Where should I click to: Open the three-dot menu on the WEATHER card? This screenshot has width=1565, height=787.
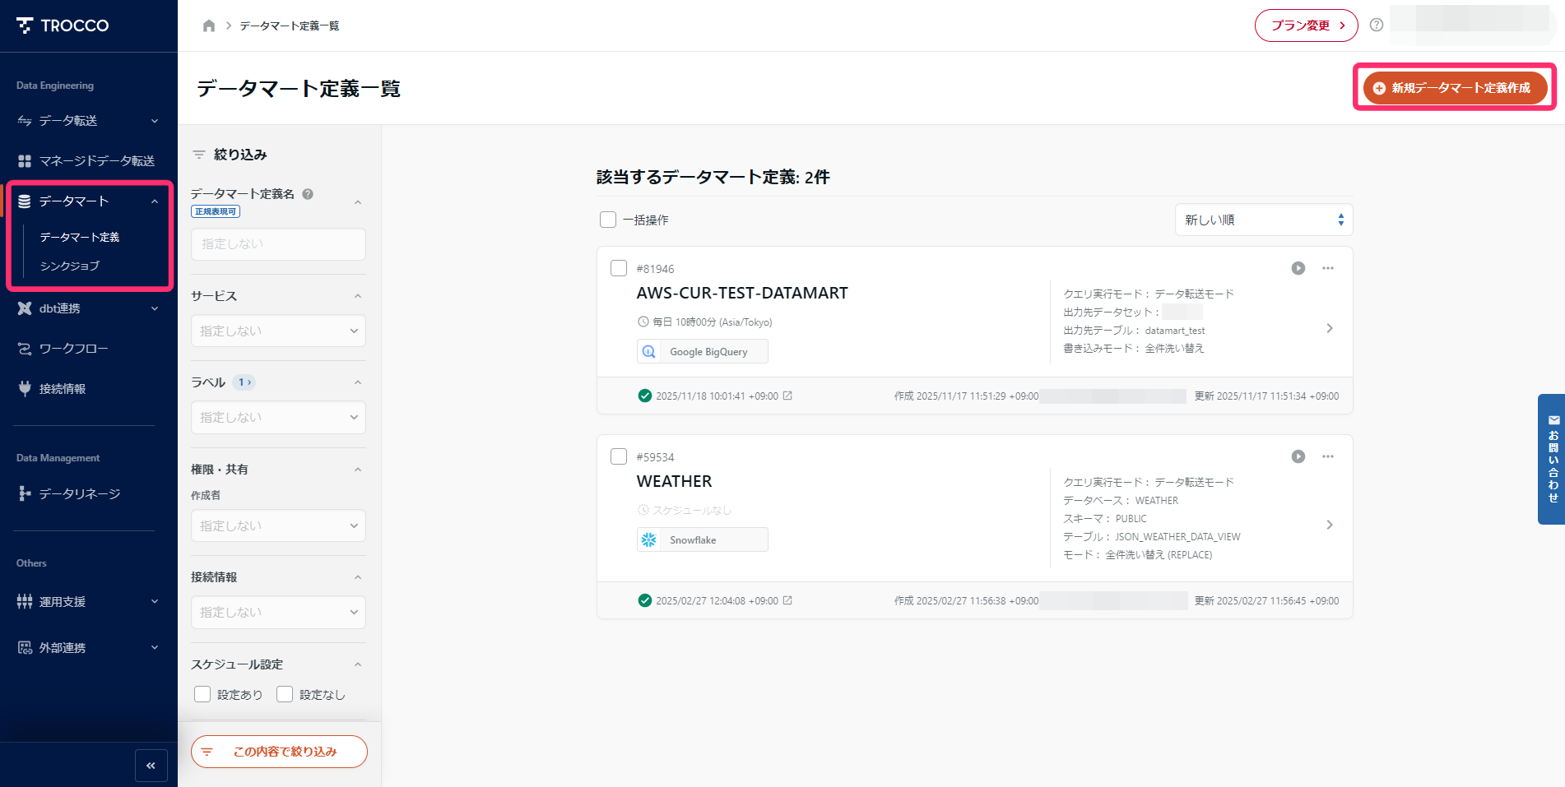(x=1327, y=456)
